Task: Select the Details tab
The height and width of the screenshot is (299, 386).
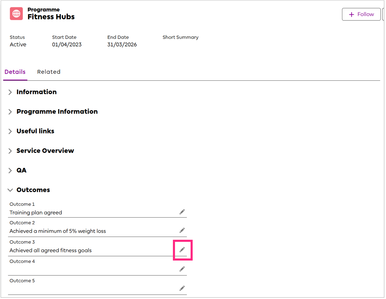Action: (15, 72)
